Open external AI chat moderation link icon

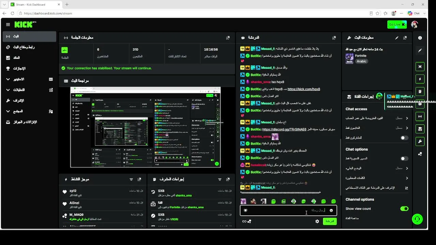(406, 188)
